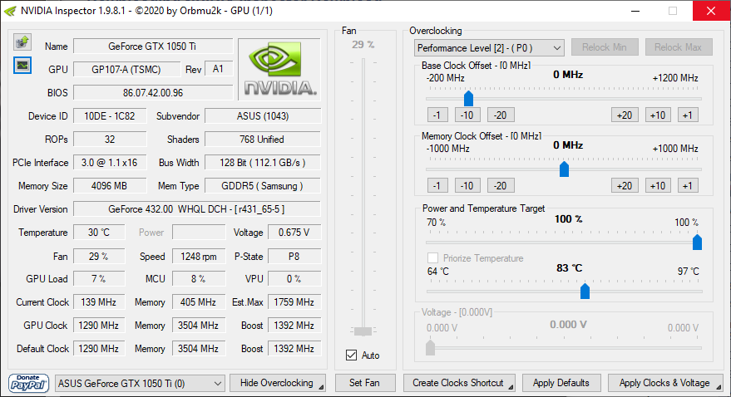731x397 pixels.
Task: Click the Apply Defaults button
Action: coord(561,383)
